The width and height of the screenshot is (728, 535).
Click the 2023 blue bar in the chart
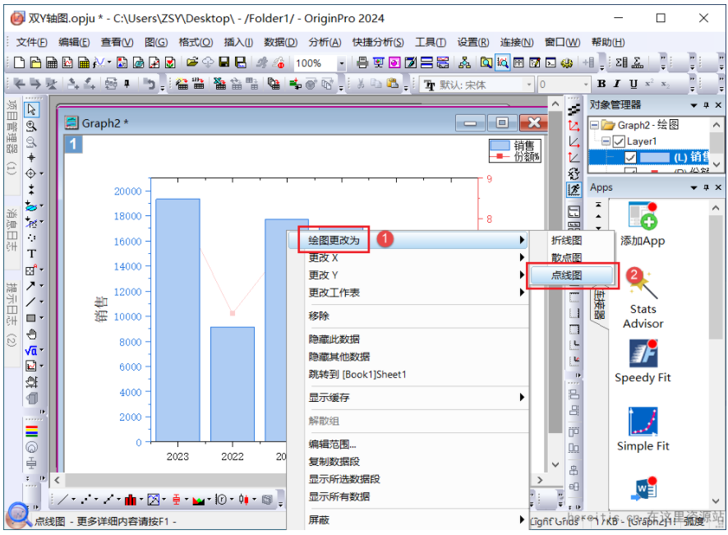[x=177, y=321]
